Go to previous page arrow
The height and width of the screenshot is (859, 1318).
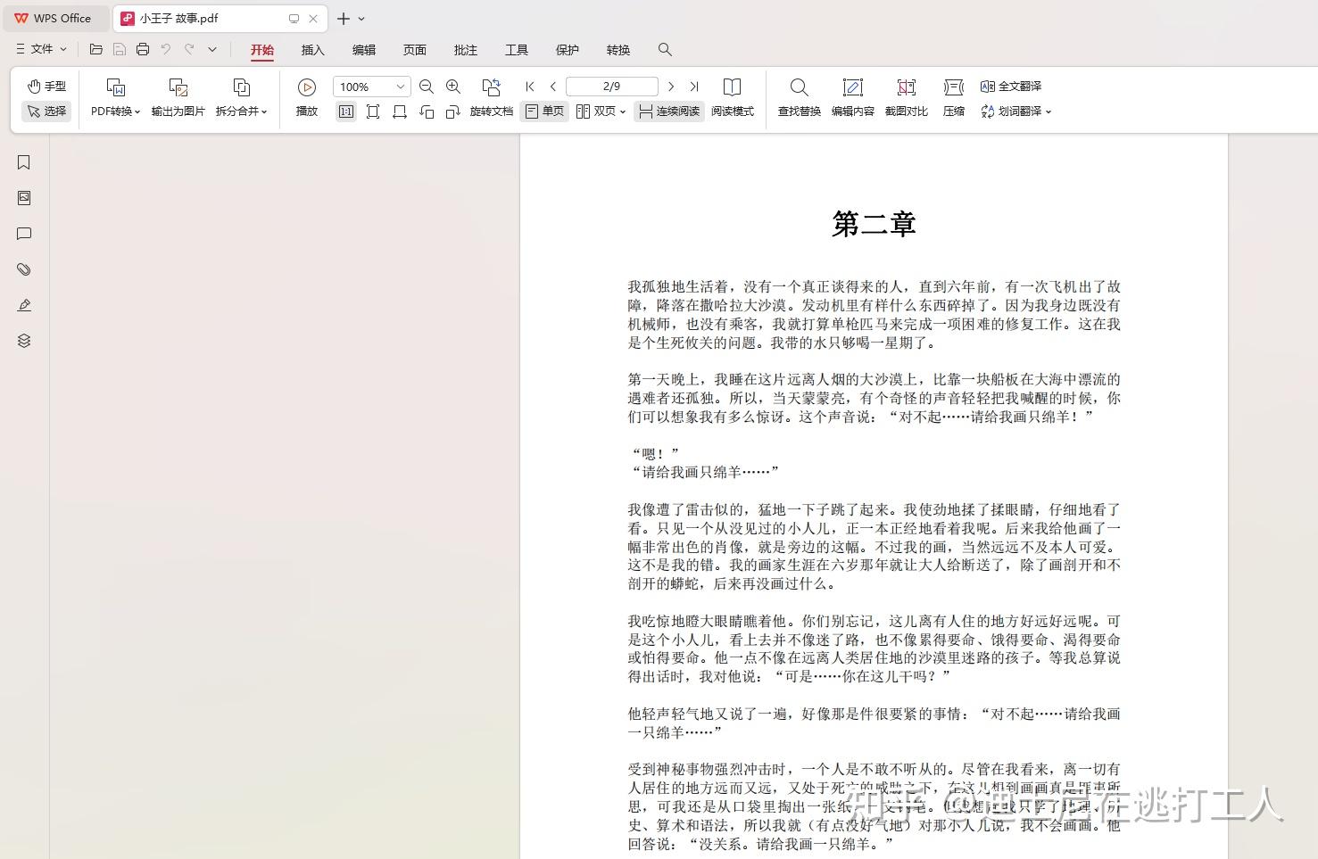[553, 87]
